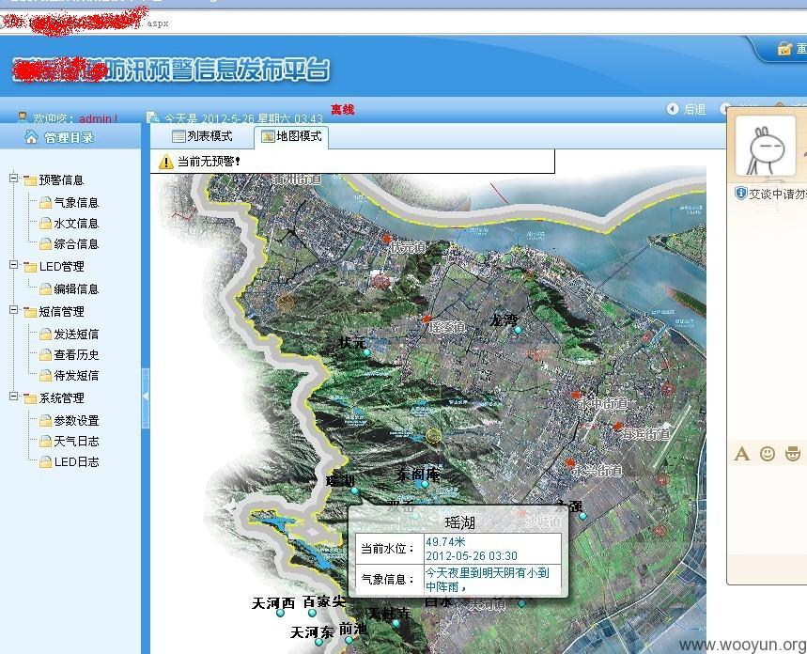Click the yellow warning icon beside 当前无预警

tap(165, 162)
